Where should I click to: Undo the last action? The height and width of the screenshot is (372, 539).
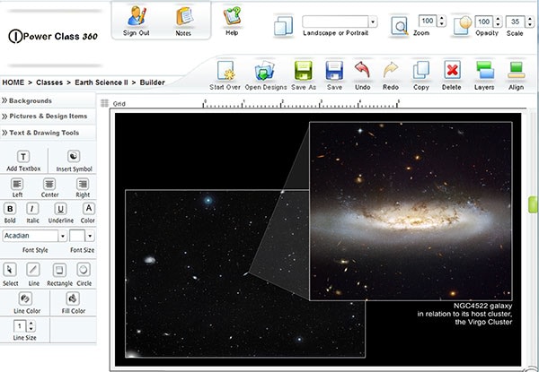[362, 70]
